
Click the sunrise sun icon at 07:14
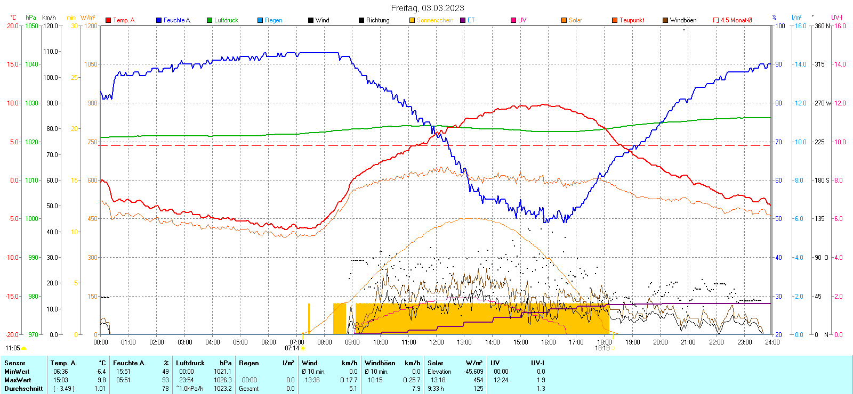coord(303,348)
